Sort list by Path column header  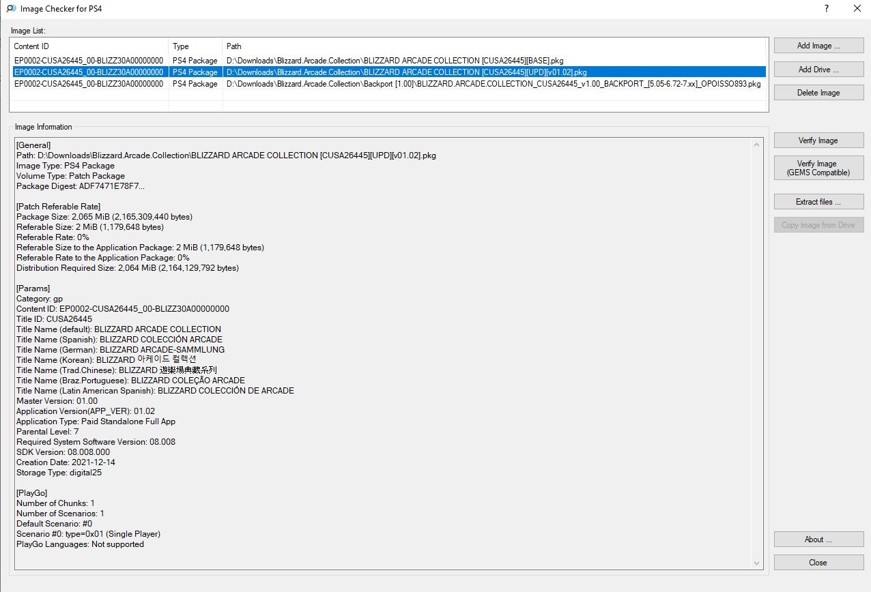[494, 46]
